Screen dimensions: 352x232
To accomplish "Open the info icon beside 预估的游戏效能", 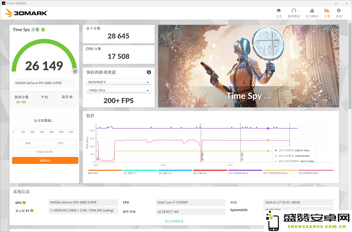I will click(x=149, y=72).
